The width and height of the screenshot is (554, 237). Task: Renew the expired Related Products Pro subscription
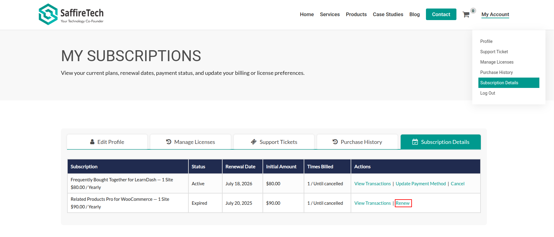point(403,203)
